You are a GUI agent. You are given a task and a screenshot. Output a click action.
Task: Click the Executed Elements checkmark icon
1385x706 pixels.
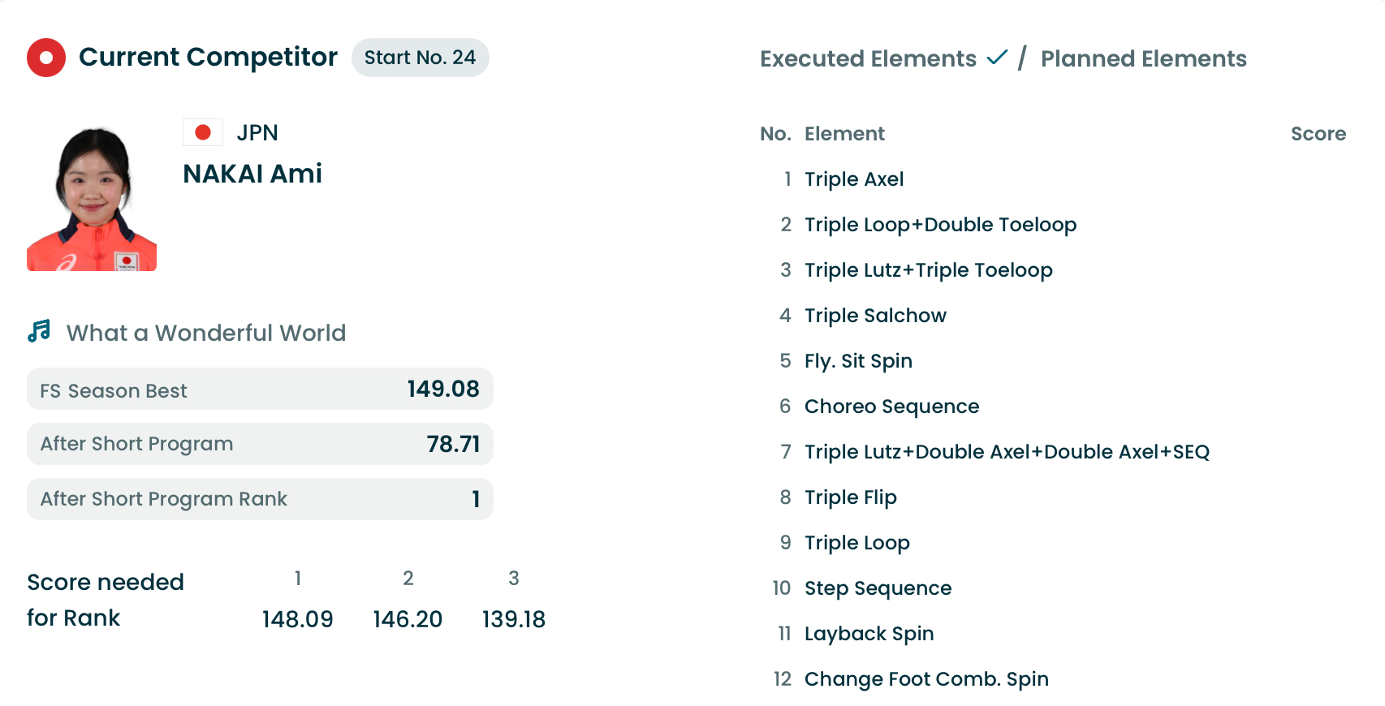click(x=997, y=58)
